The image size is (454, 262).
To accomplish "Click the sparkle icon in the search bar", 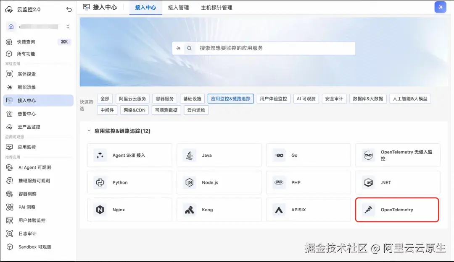I will [x=178, y=48].
